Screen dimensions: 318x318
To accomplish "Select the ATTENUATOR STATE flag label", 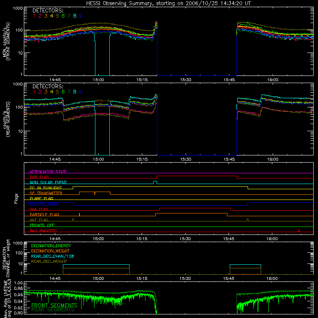I will click(48, 172).
